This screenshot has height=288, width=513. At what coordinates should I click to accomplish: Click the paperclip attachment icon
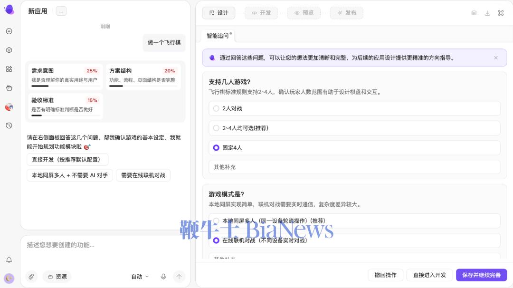[31, 277]
